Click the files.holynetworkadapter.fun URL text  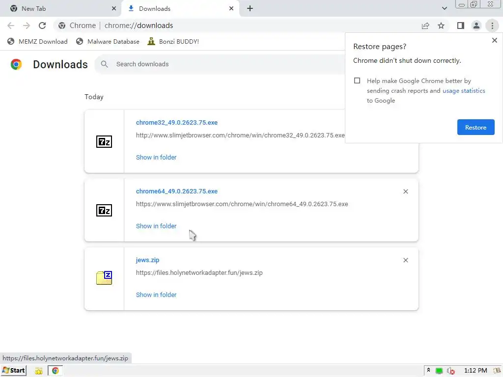199,273
